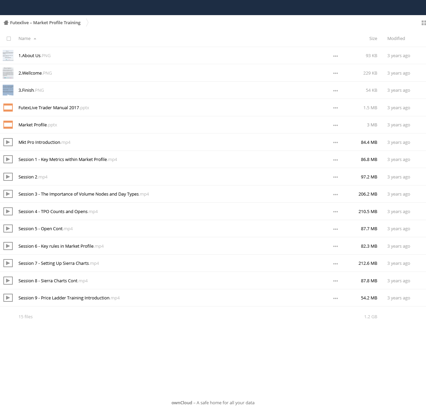The height and width of the screenshot is (413, 426).
Task: Sort files by Name column header
Action: (x=25, y=39)
